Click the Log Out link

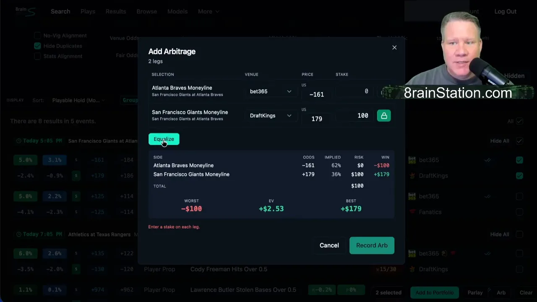tap(505, 11)
